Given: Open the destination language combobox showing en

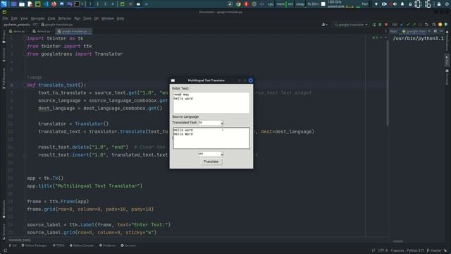Looking at the screenshot, I should [x=211, y=154].
